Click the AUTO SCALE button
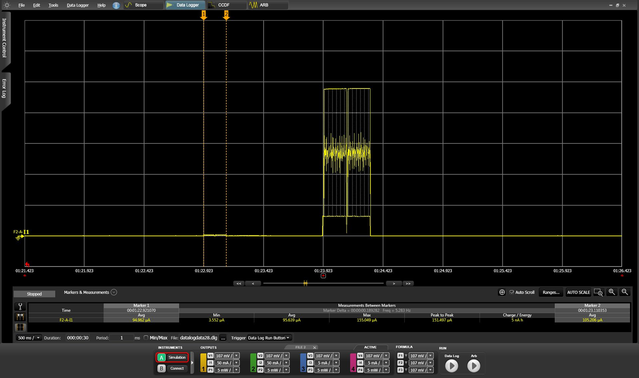The image size is (639, 378). coord(578,292)
